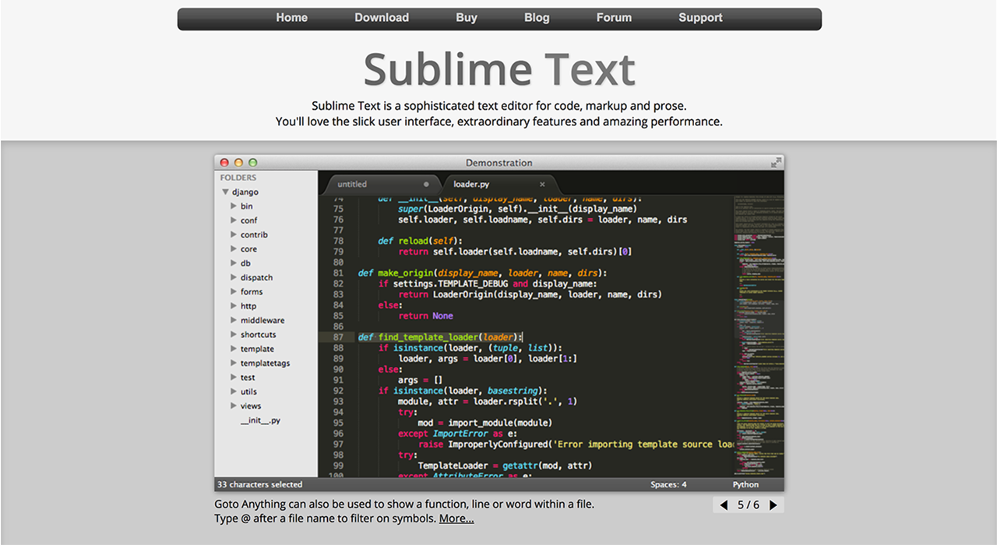Click the yellow minimize window button
The height and width of the screenshot is (545, 997).
pyautogui.click(x=238, y=163)
